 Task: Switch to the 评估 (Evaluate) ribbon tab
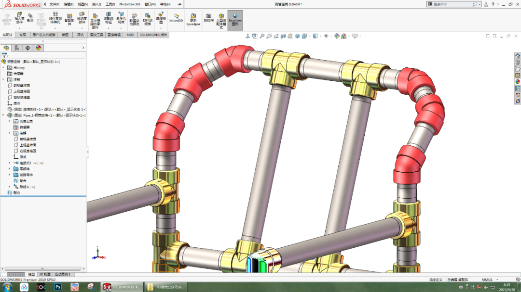pos(80,35)
